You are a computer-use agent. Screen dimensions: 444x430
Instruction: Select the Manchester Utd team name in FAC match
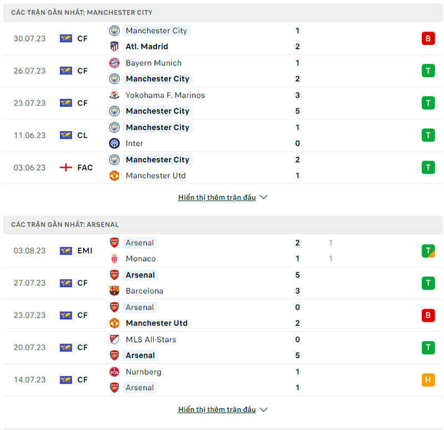(155, 175)
